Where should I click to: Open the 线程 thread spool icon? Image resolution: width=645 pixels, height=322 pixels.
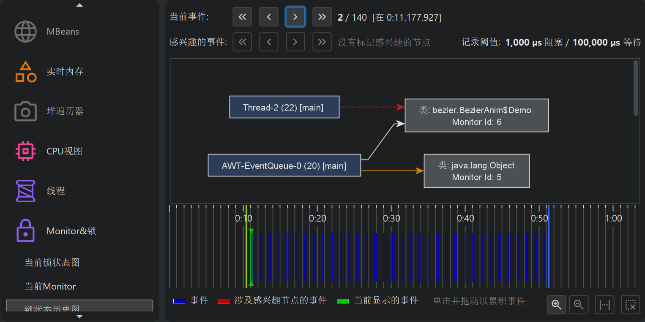pos(25,191)
